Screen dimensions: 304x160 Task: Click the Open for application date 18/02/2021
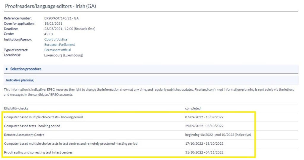[x=53, y=23]
